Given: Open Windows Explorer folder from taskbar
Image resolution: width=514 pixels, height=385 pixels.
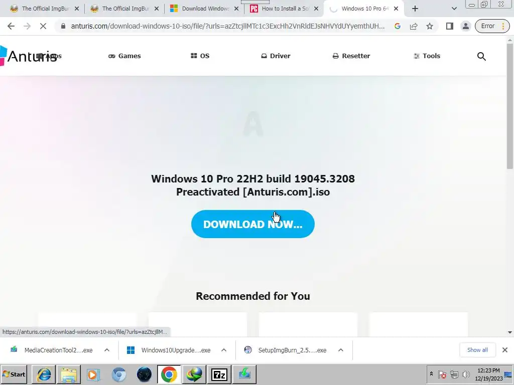Looking at the screenshot, I should pos(68,374).
